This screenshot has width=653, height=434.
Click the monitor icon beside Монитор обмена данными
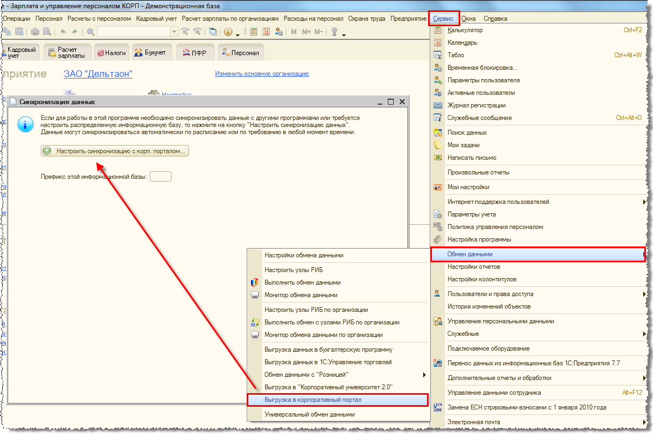point(255,295)
